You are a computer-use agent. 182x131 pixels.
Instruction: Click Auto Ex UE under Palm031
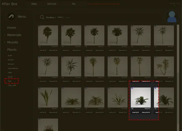point(43,112)
